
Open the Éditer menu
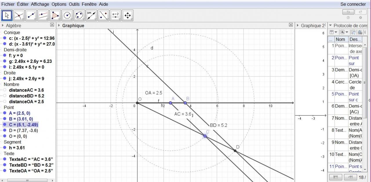click(23, 4)
